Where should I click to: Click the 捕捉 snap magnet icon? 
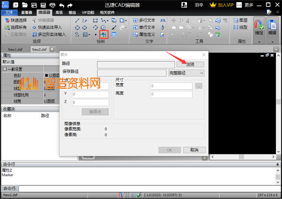click(258, 26)
